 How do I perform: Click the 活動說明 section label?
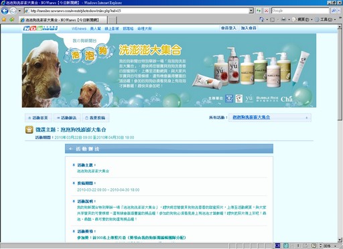click(86, 201)
